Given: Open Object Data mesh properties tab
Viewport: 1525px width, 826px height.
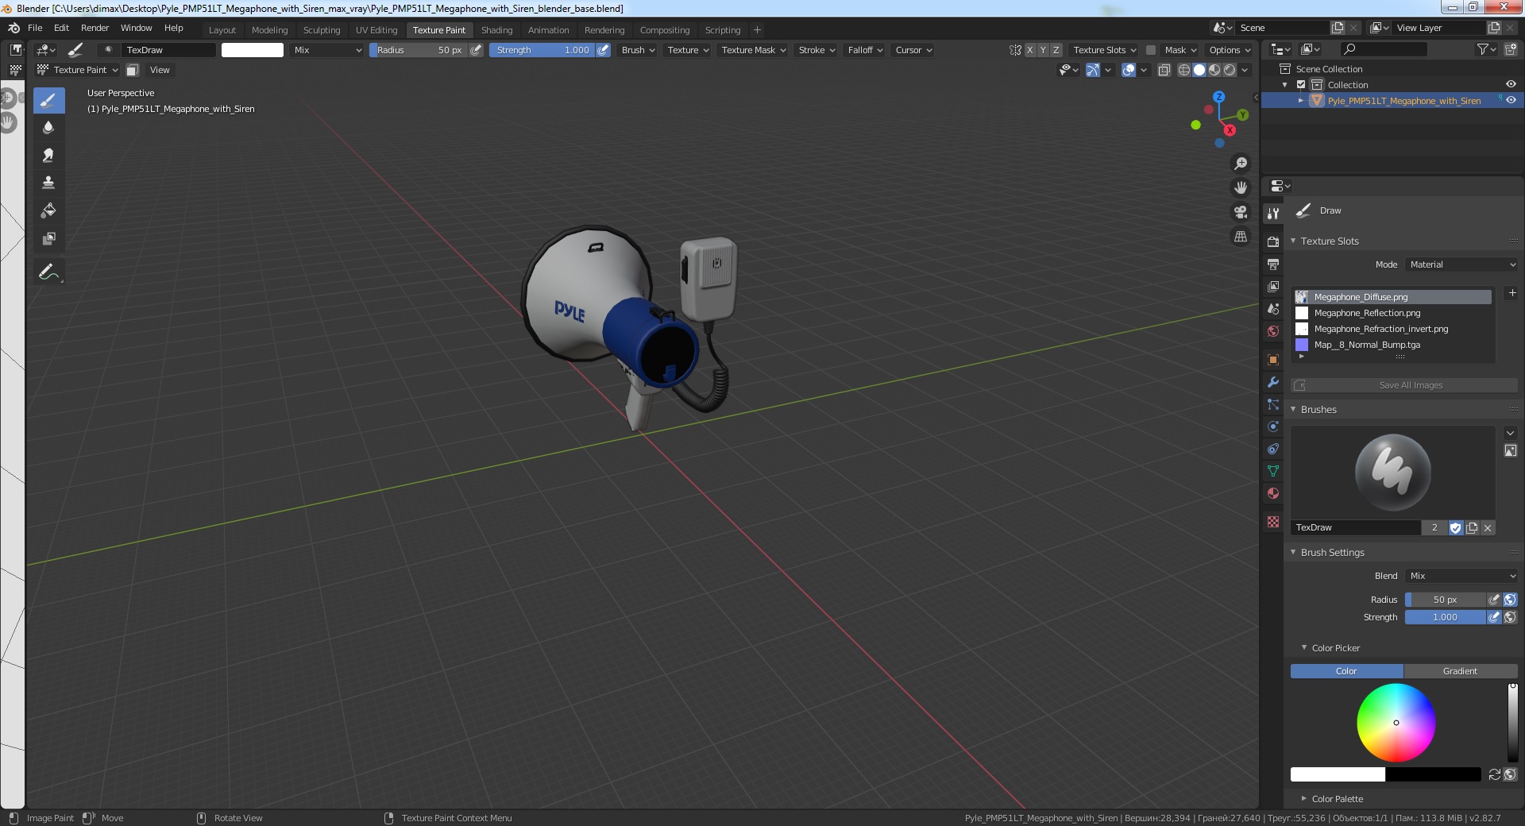Looking at the screenshot, I should (1273, 471).
